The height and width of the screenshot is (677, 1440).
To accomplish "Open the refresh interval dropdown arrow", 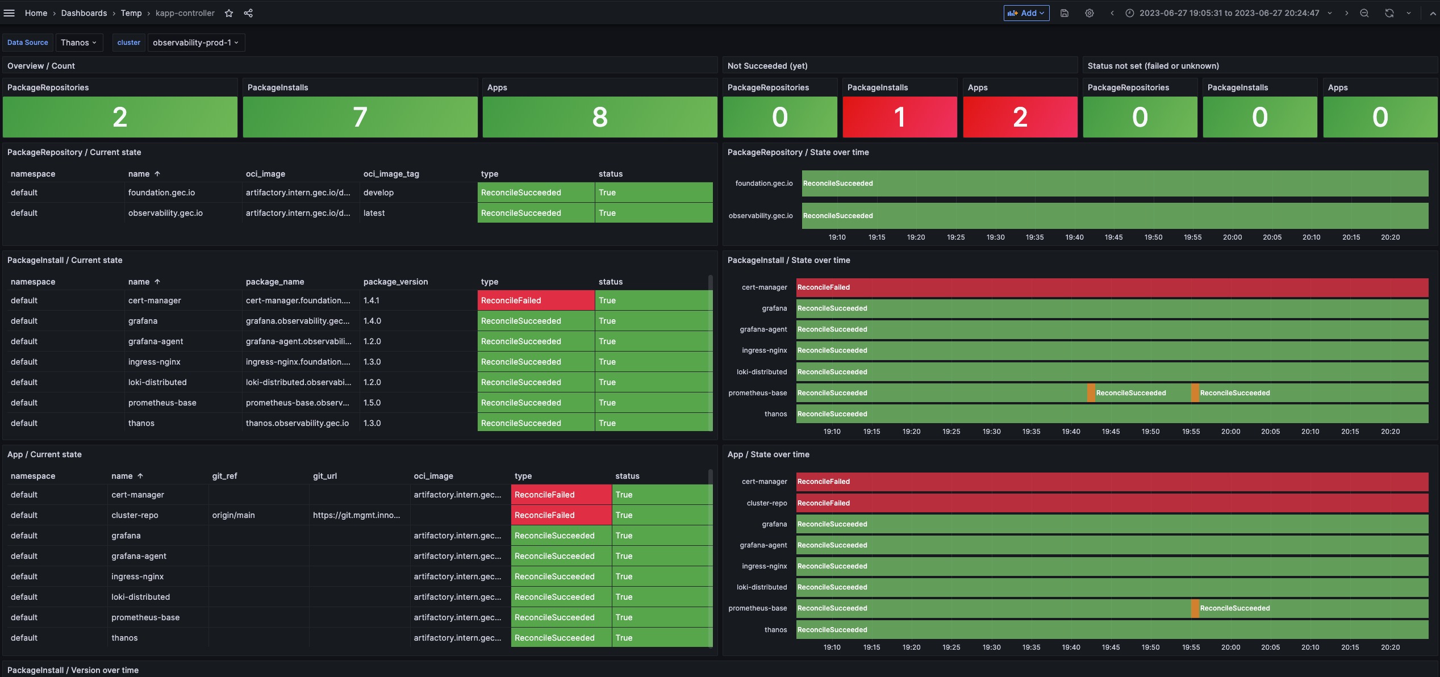I will (x=1409, y=13).
